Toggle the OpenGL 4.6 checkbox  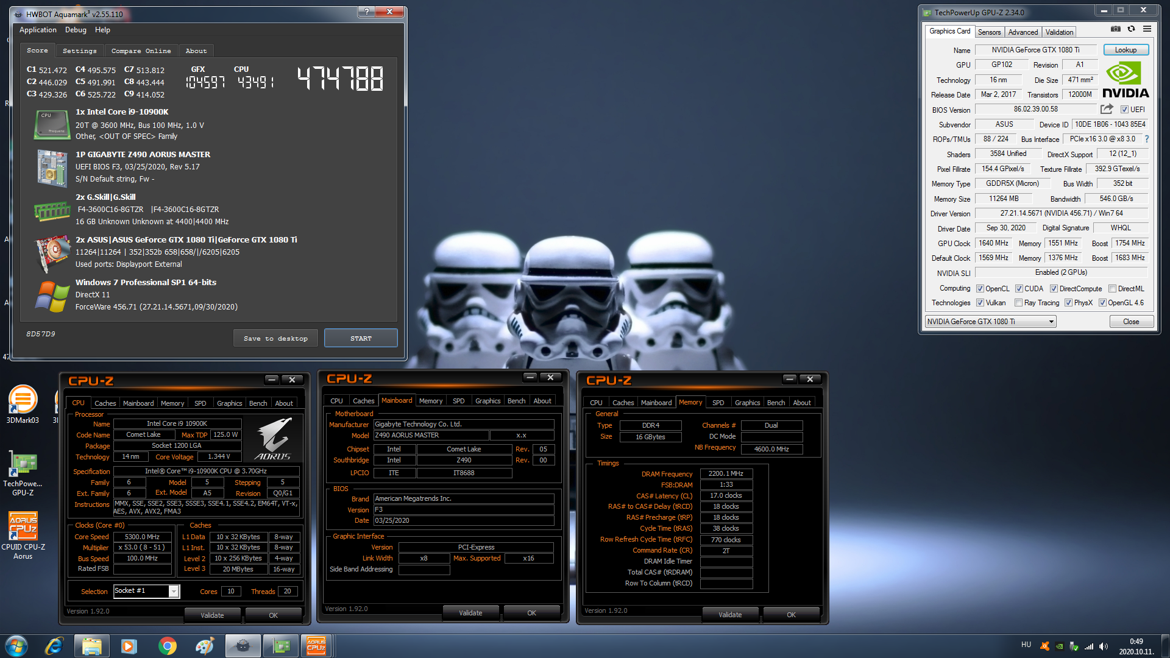pyautogui.click(x=1102, y=303)
